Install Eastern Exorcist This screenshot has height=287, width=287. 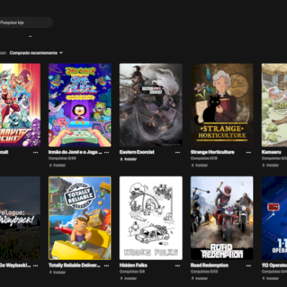128,159
